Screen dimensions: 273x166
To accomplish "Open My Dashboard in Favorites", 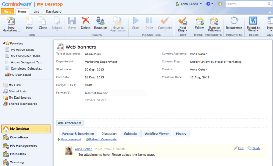I will [x=18, y=75].
